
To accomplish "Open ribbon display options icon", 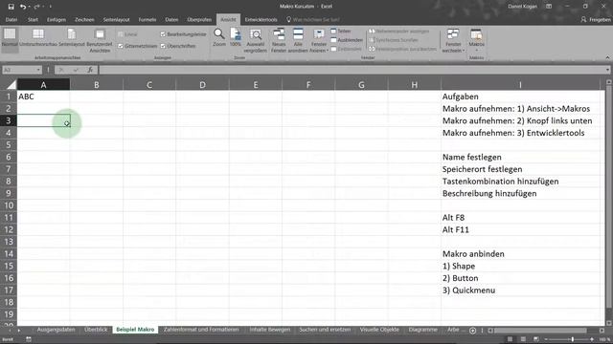I will pyautogui.click(x=549, y=7).
